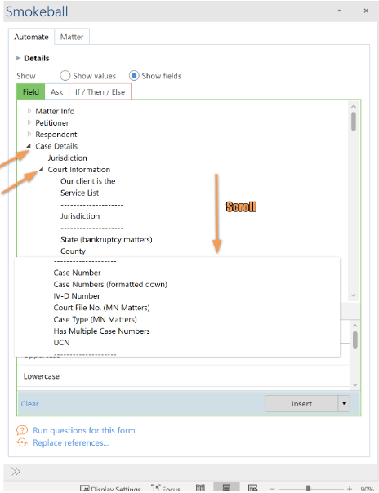Expand pane with double chevron icon
379x493 pixels.
[x=16, y=471]
